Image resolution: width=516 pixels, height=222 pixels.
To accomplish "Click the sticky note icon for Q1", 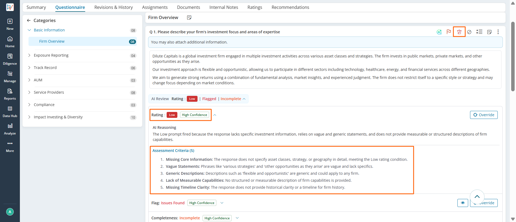I will click(489, 32).
